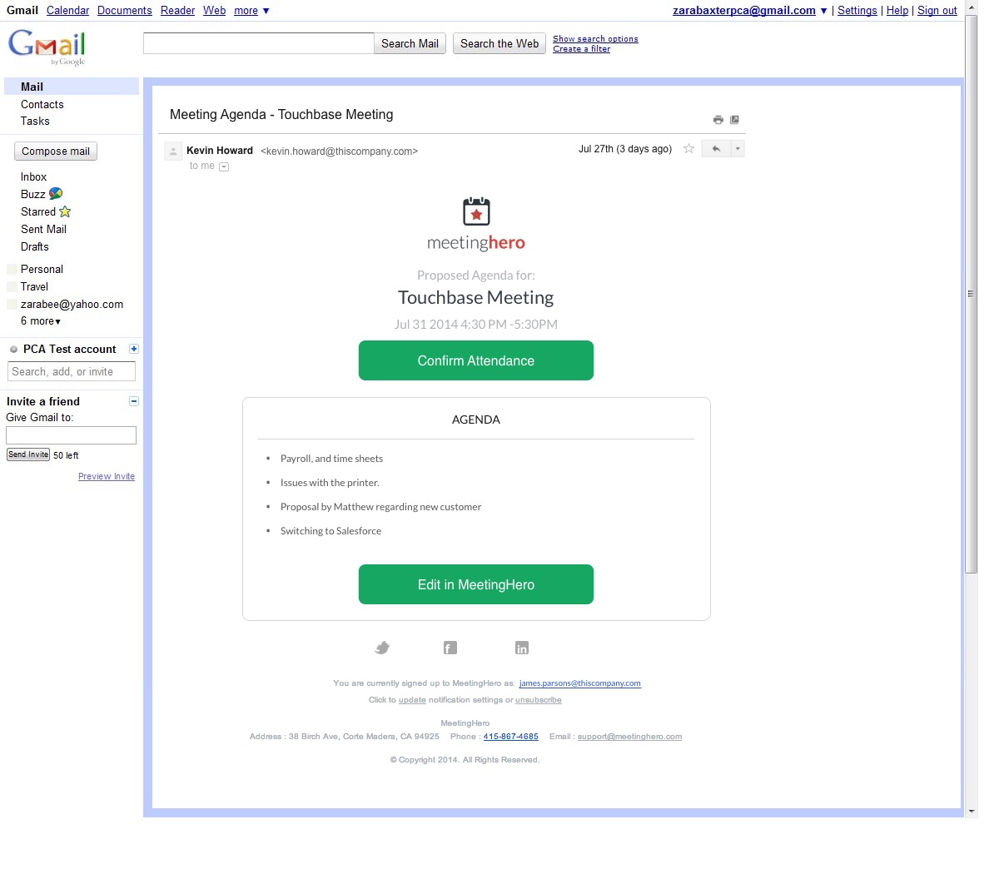Go to the Inbox folder
The height and width of the screenshot is (874, 999).
[33, 177]
